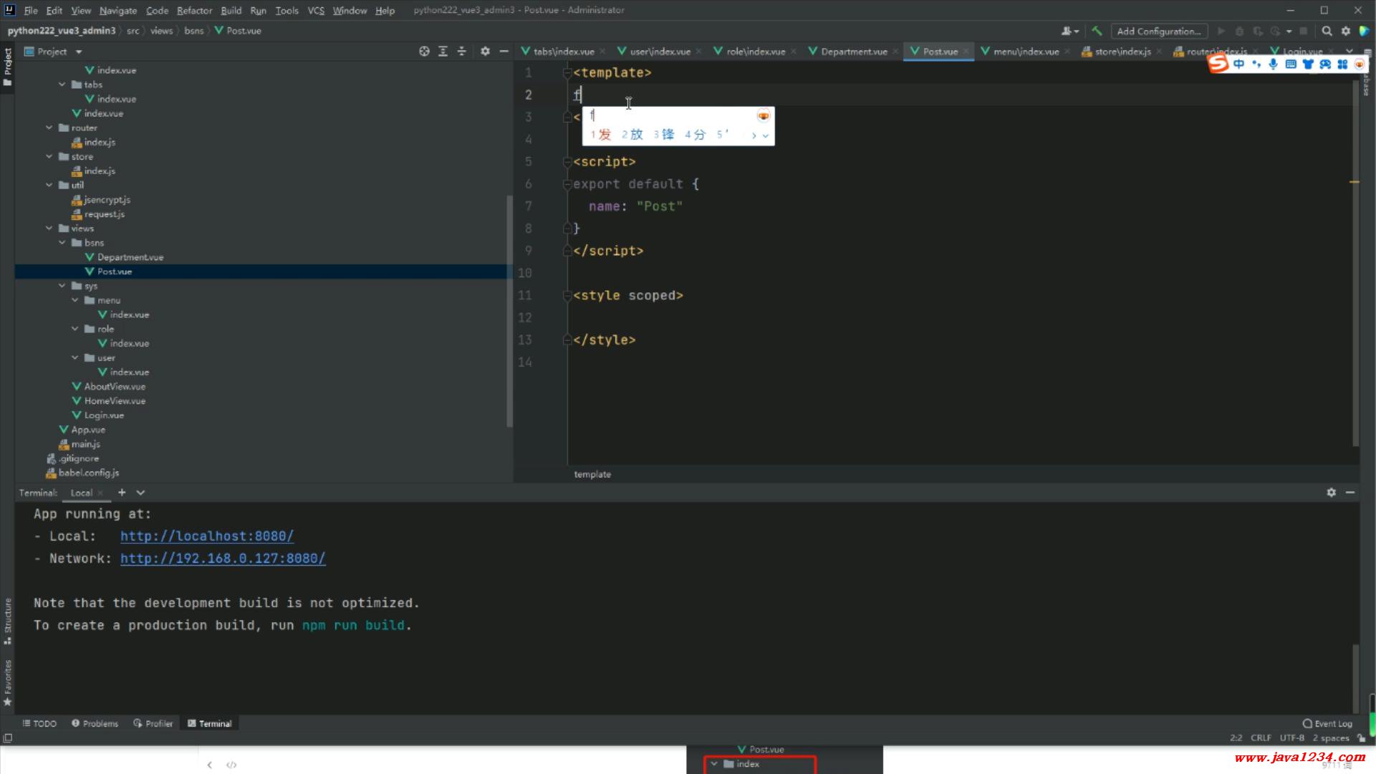Collapse the bsns folder
This screenshot has height=774, width=1376.
pyautogui.click(x=62, y=242)
